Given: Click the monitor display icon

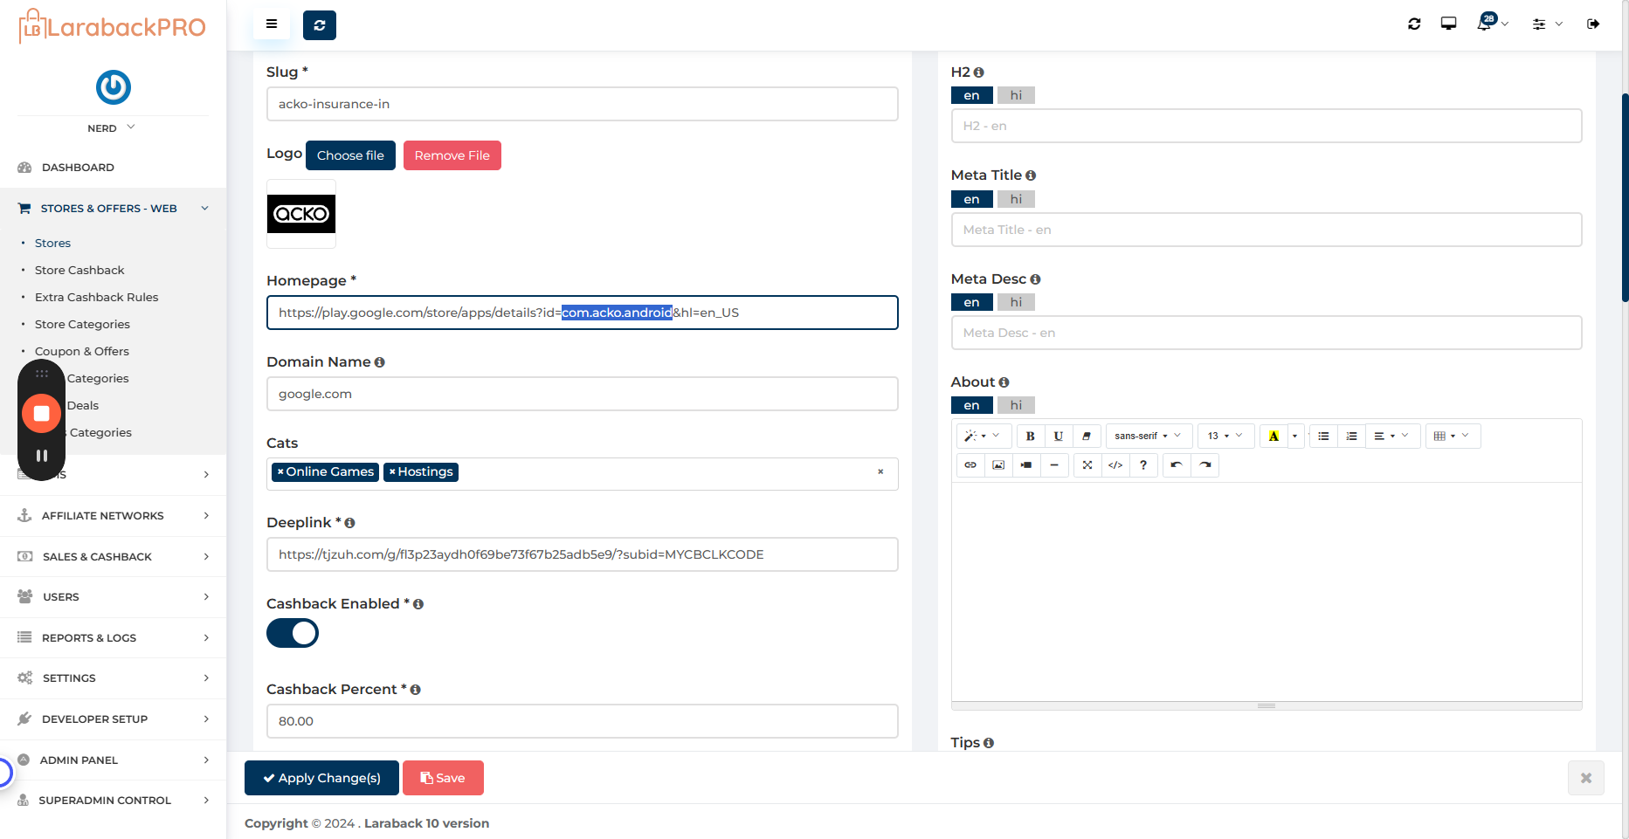Looking at the screenshot, I should tap(1448, 24).
